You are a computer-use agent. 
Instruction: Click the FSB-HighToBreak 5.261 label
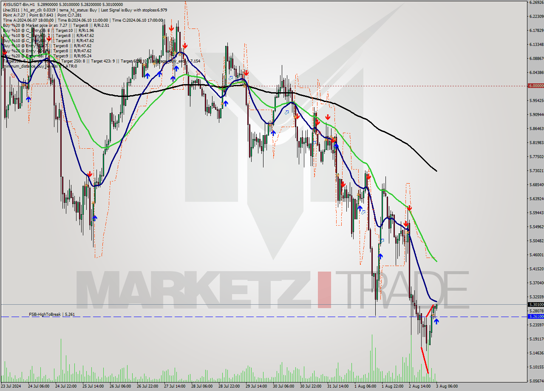[52, 314]
